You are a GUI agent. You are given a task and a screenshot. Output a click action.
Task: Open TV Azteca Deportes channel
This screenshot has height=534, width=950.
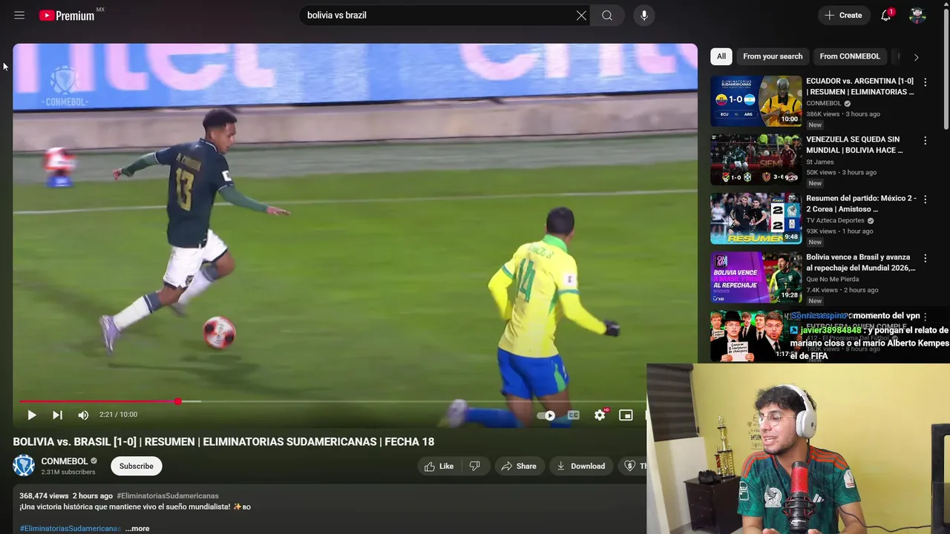[x=835, y=220]
